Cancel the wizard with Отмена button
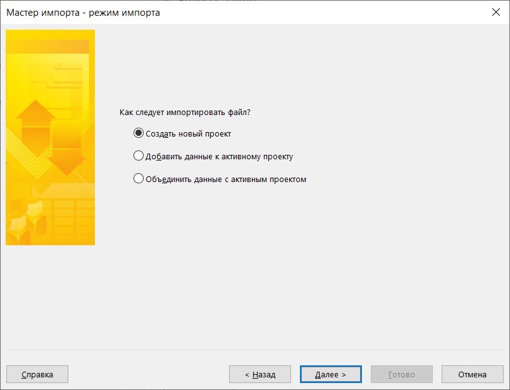This screenshot has width=510, height=390. (472, 374)
